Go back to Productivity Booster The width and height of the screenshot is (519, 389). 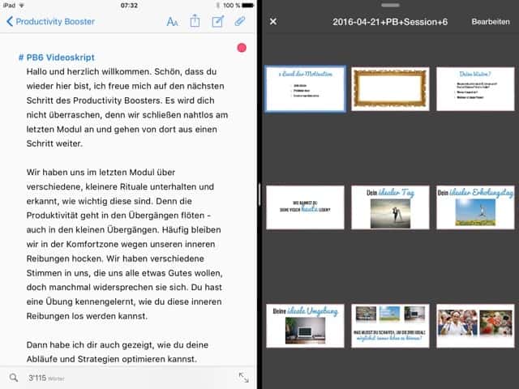(50, 22)
